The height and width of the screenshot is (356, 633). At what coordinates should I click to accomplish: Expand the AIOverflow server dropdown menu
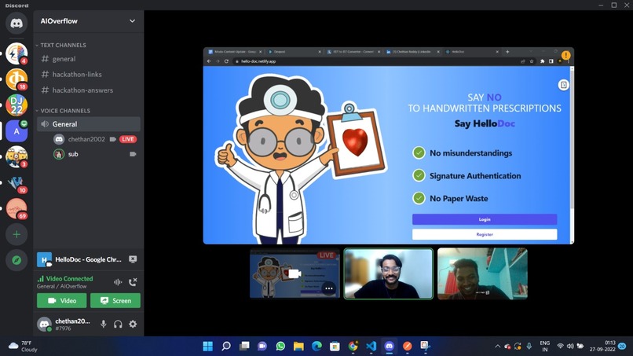pyautogui.click(x=132, y=21)
